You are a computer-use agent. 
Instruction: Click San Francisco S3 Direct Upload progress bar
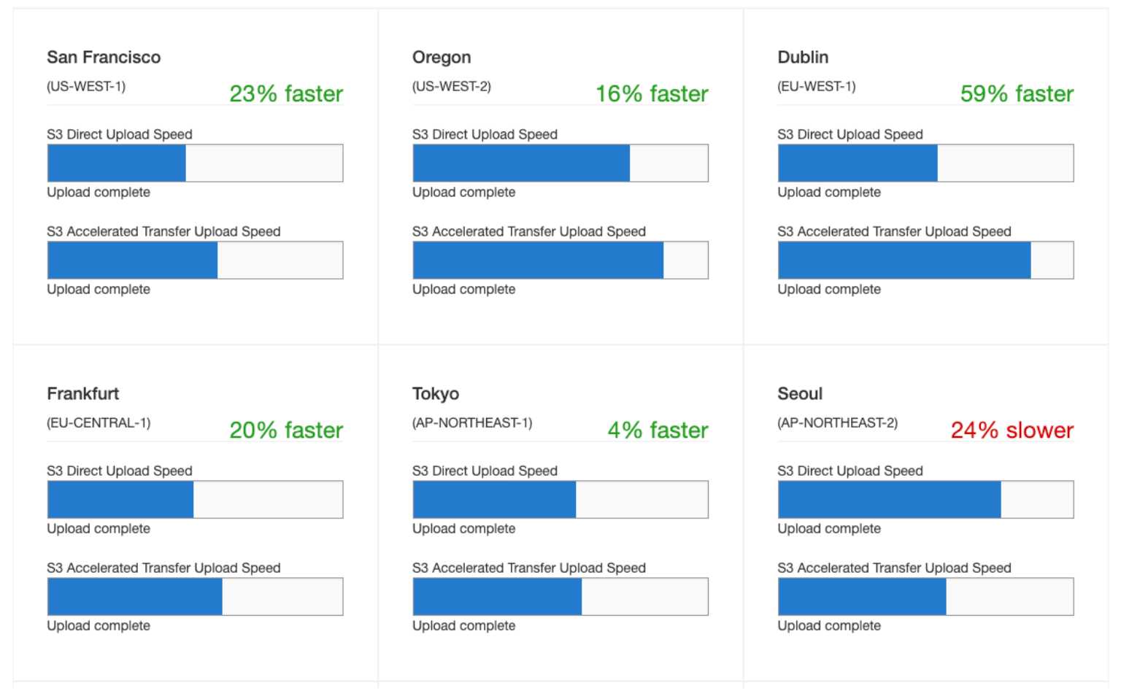pyautogui.click(x=195, y=163)
